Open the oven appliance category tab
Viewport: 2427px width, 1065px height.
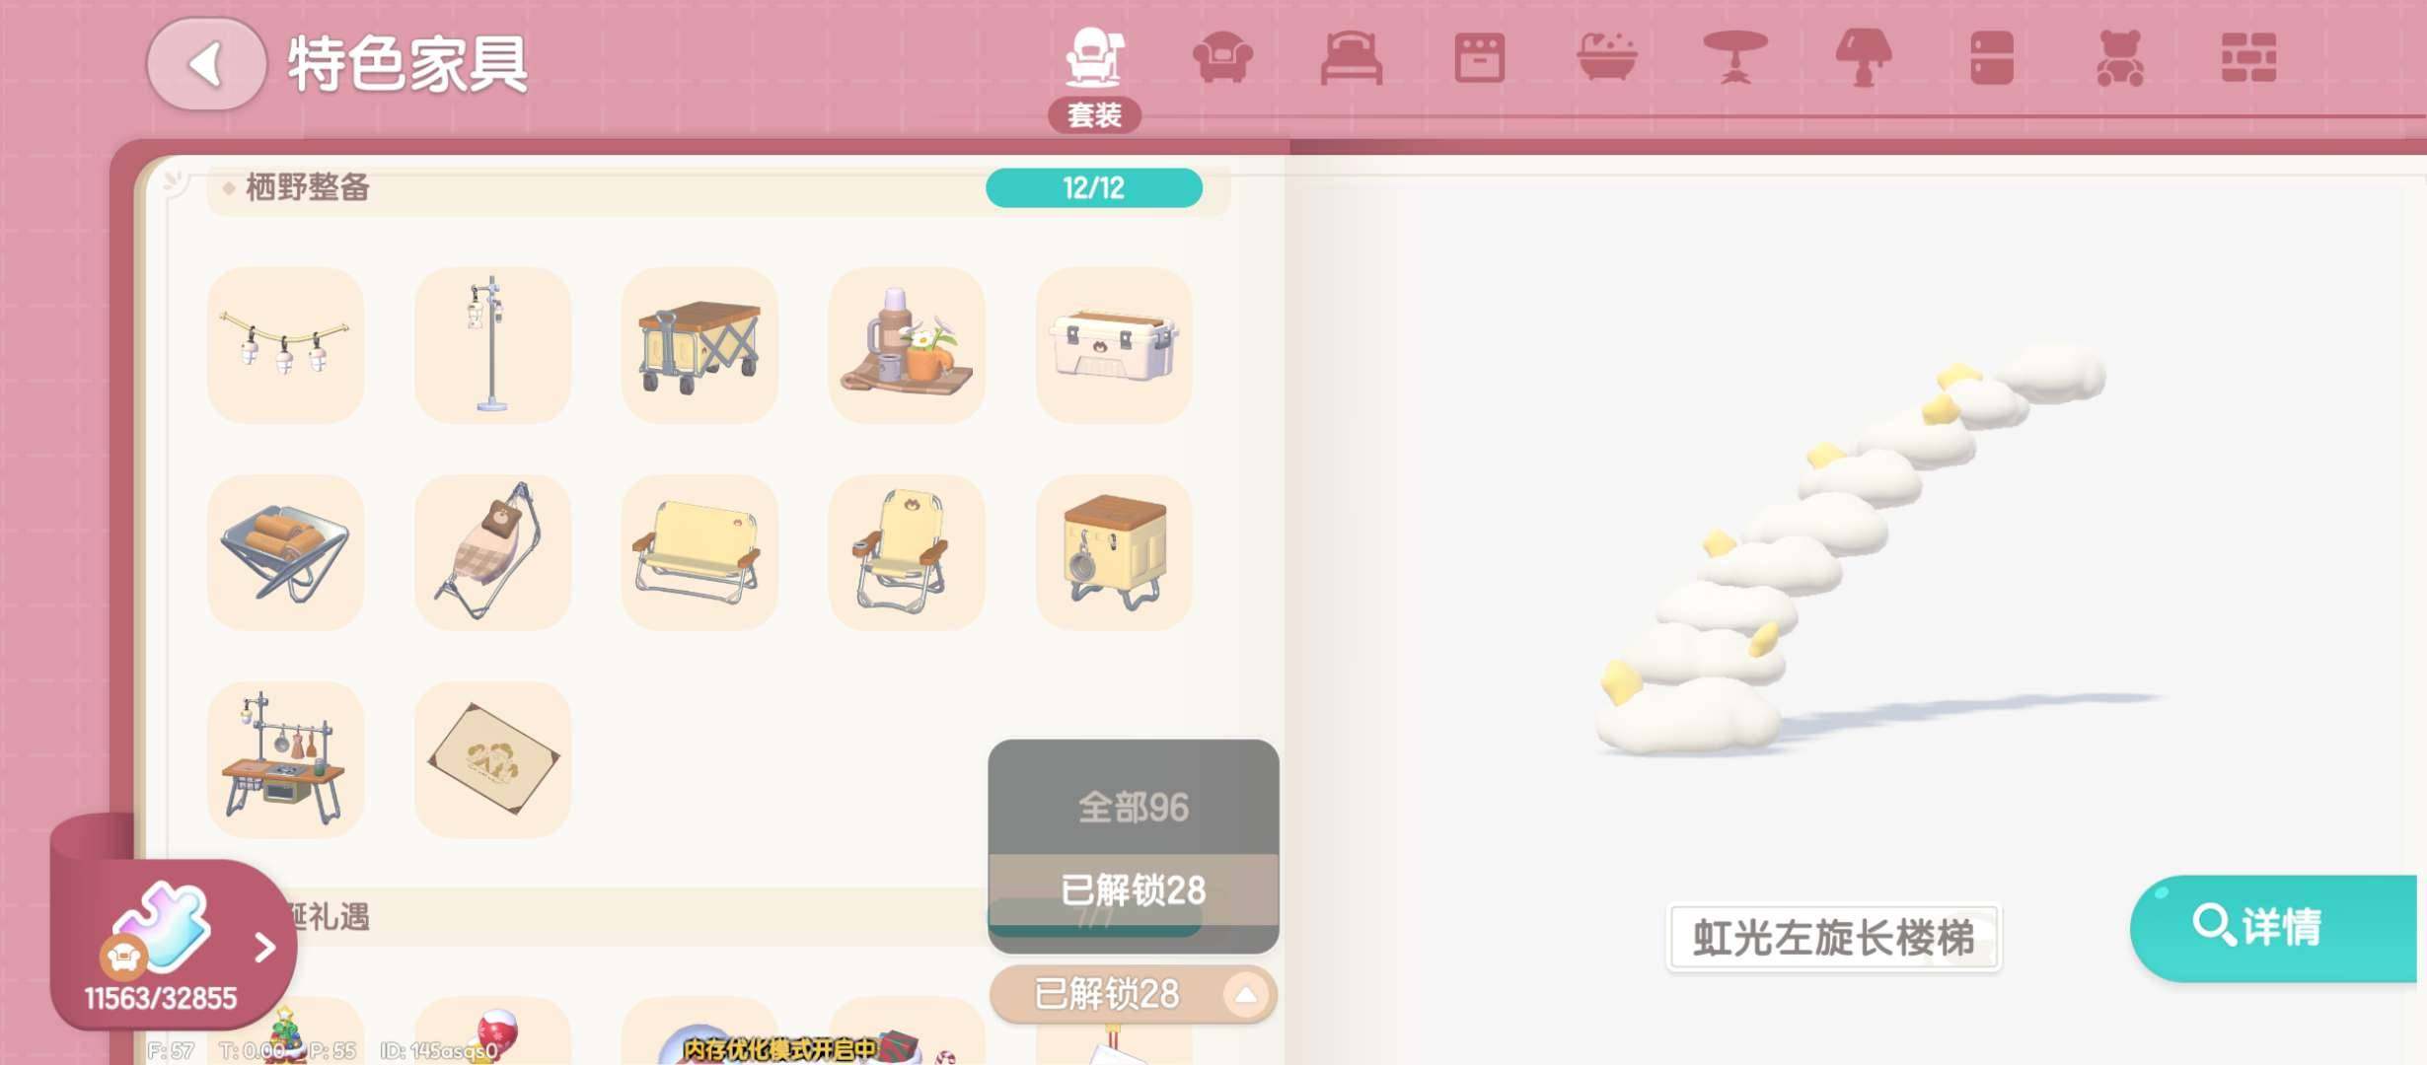click(1479, 58)
